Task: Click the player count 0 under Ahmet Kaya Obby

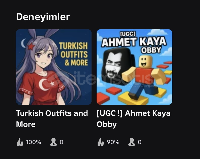Action: pos(140,142)
